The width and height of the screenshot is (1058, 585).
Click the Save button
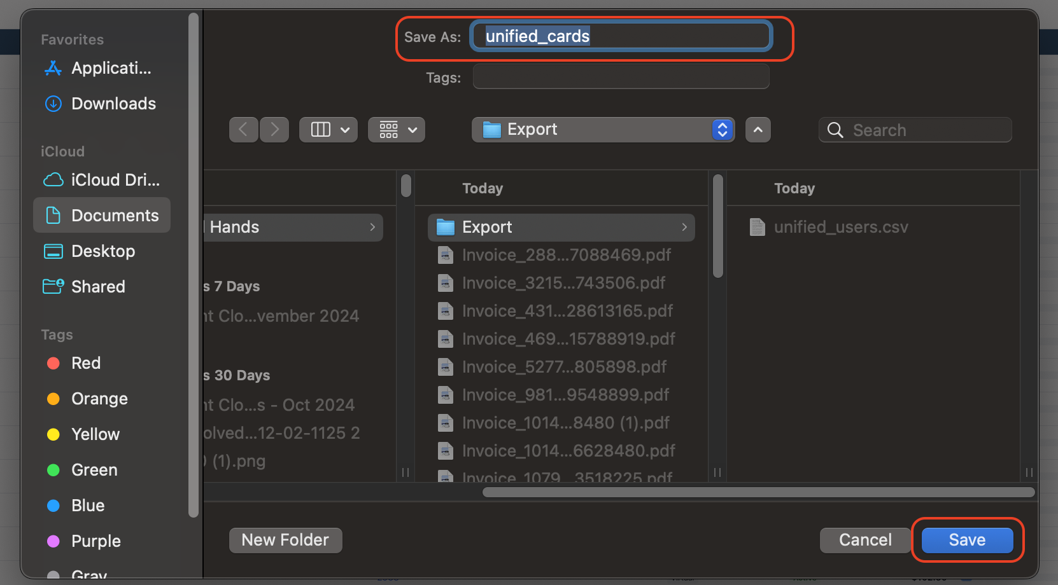[967, 540]
